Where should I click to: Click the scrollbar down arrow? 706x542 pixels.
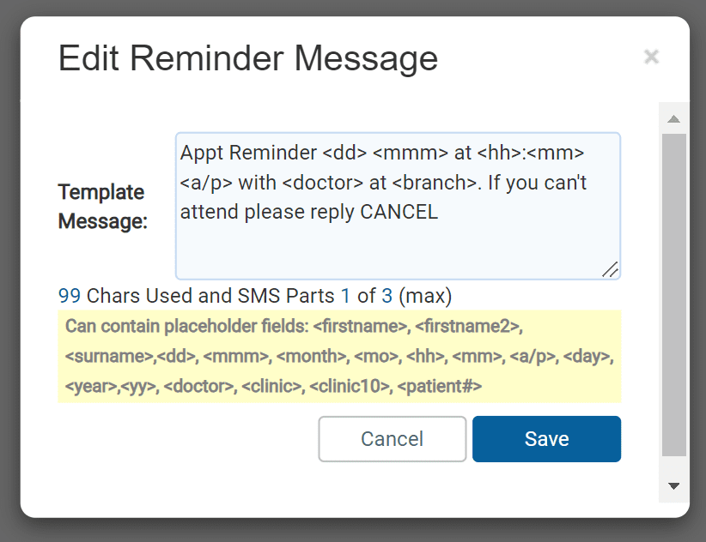(673, 485)
